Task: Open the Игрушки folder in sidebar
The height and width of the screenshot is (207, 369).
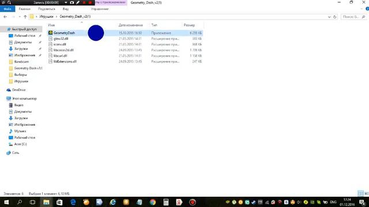Action: point(21,81)
